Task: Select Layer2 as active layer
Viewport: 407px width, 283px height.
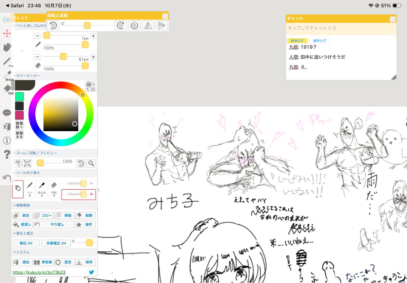Action: tap(79, 194)
